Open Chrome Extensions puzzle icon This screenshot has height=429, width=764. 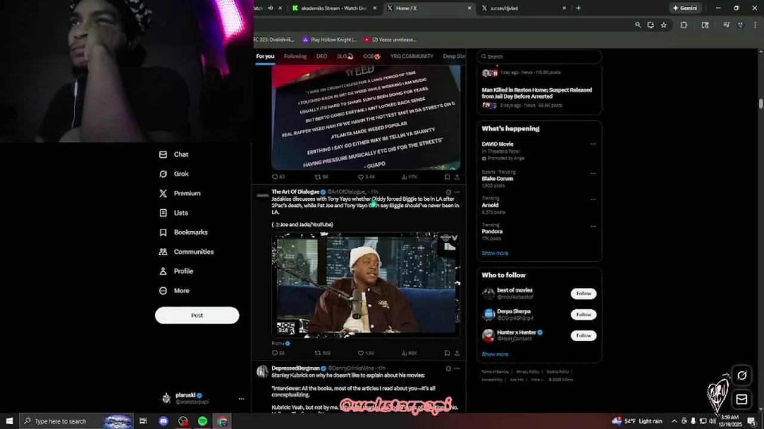tap(684, 25)
